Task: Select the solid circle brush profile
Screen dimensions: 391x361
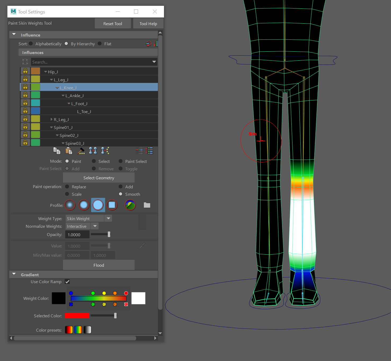Action: [98, 205]
